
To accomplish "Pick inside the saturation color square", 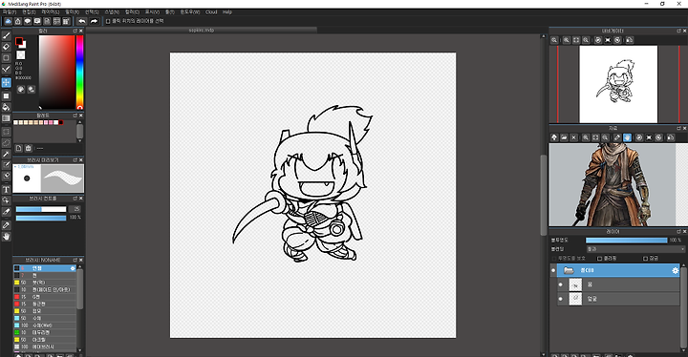I will (56, 73).
